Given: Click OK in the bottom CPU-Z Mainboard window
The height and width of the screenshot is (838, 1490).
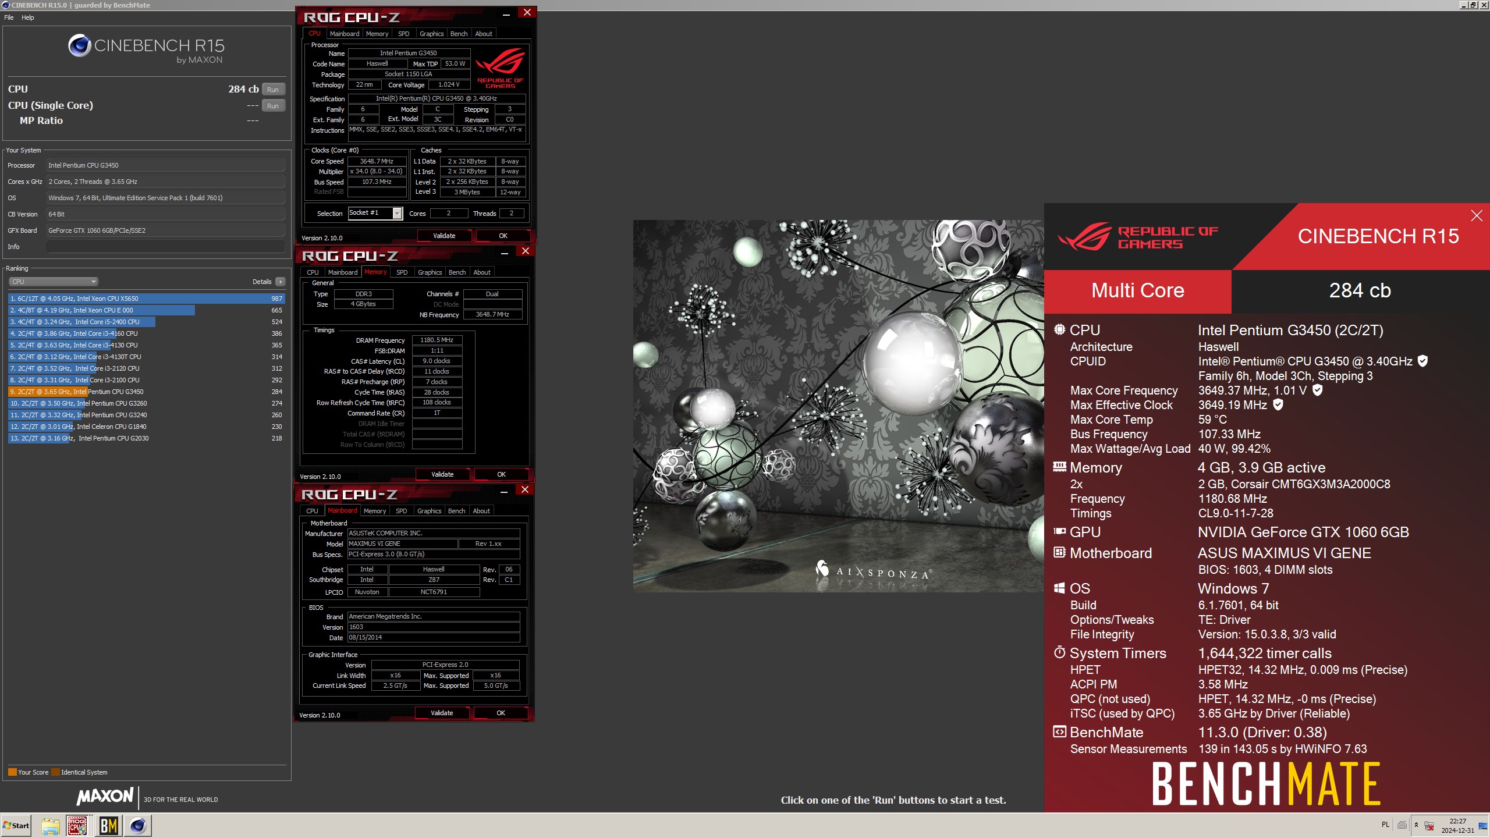Looking at the screenshot, I should [501, 713].
